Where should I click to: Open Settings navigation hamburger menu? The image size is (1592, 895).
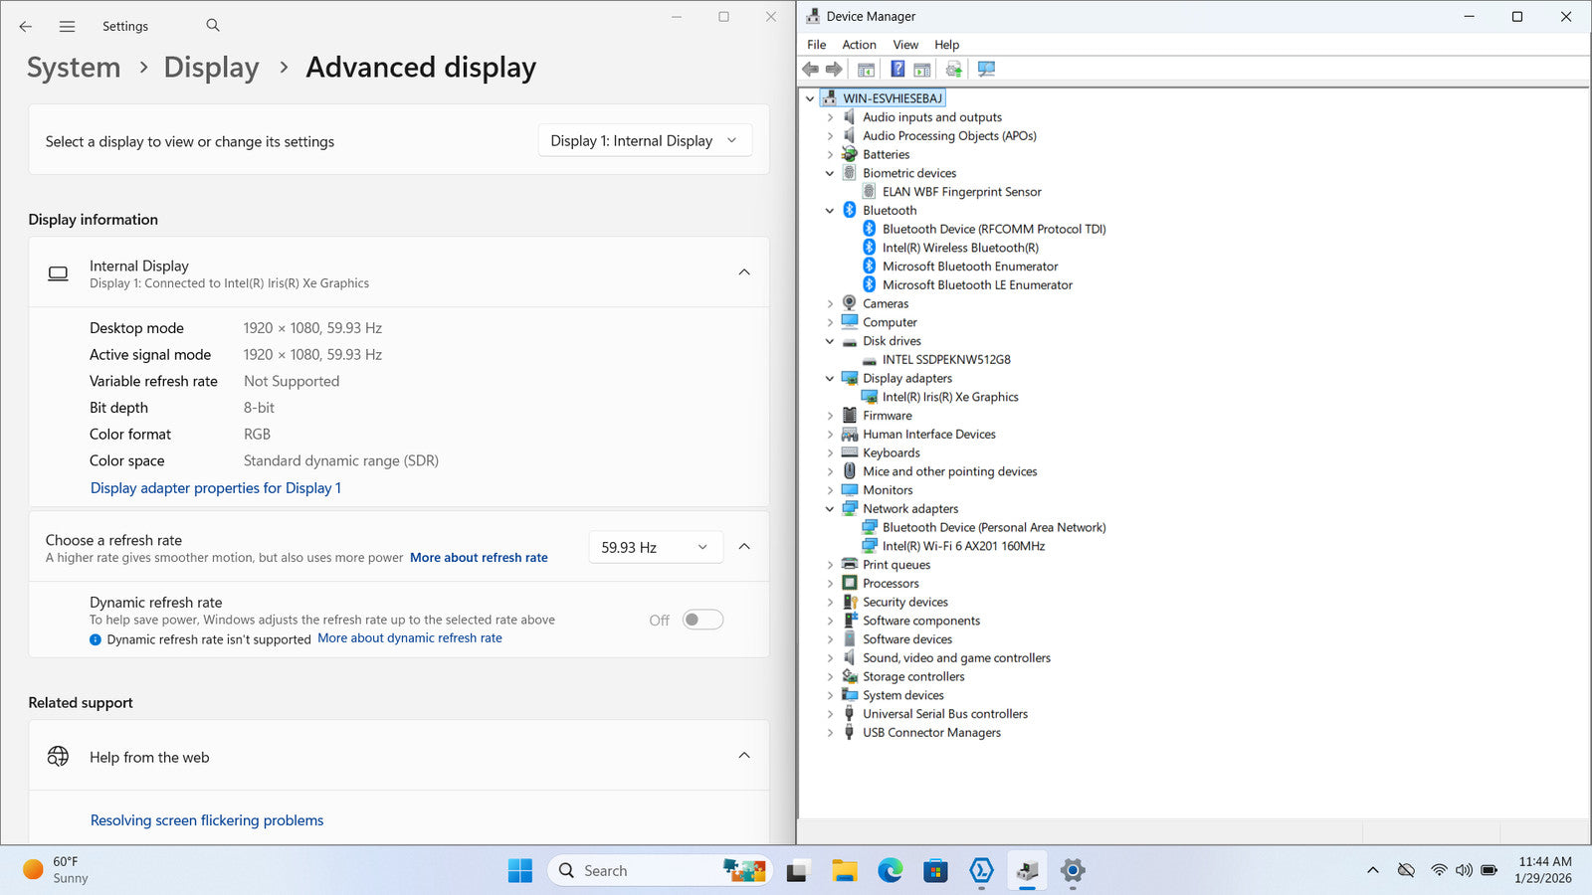coord(67,27)
